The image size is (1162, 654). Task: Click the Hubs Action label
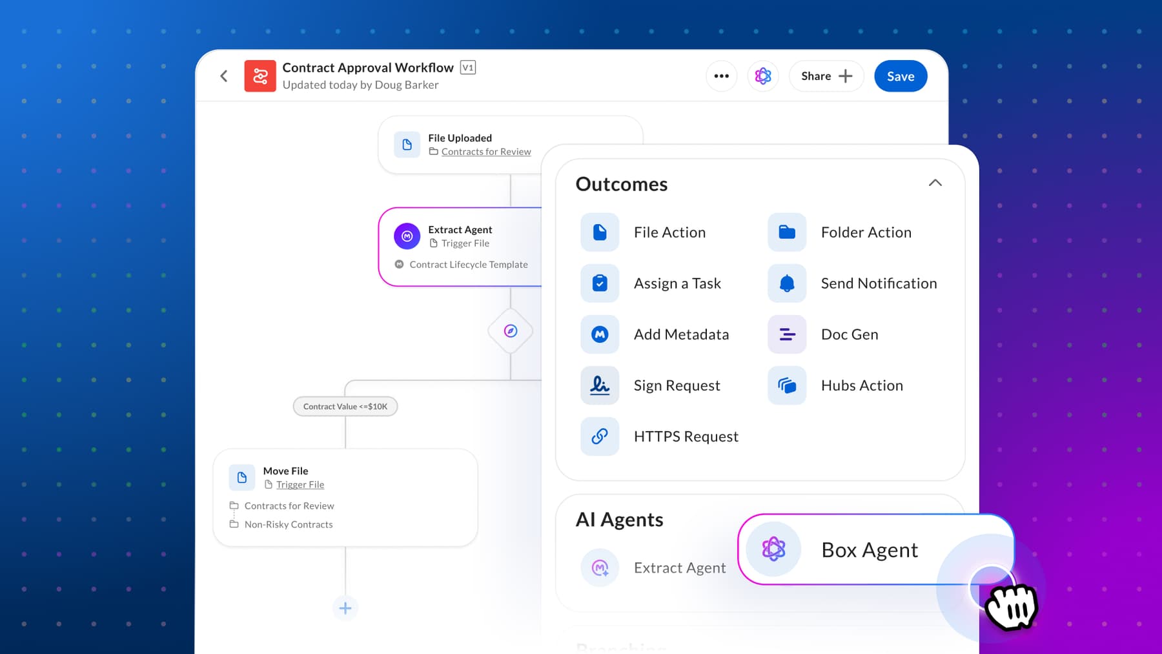click(862, 385)
